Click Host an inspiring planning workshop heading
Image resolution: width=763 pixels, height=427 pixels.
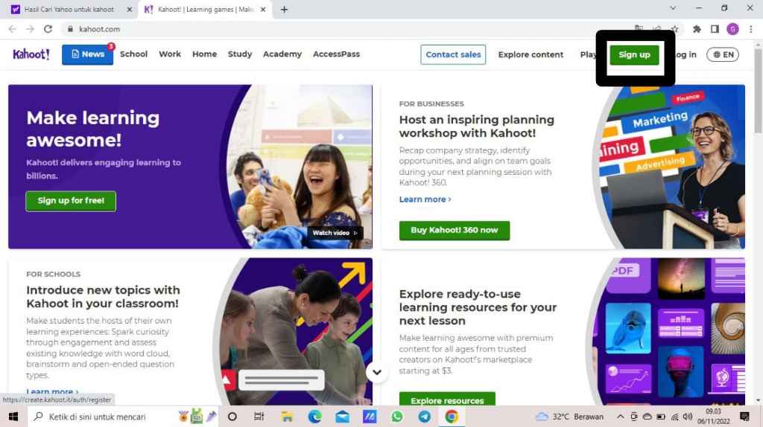476,126
